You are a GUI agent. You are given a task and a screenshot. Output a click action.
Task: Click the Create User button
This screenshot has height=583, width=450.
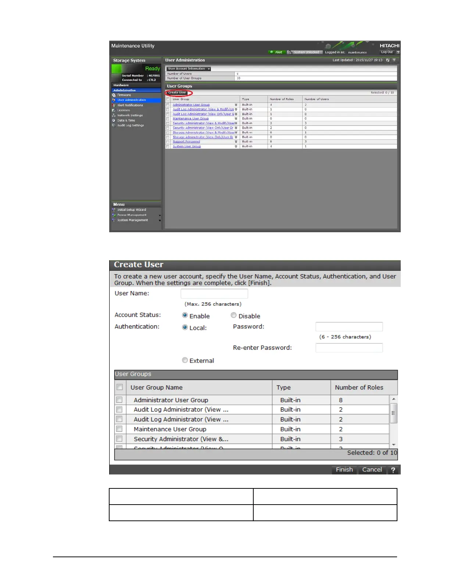[177, 92]
